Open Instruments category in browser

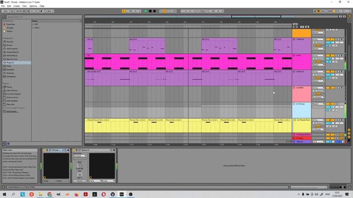tap(12, 49)
